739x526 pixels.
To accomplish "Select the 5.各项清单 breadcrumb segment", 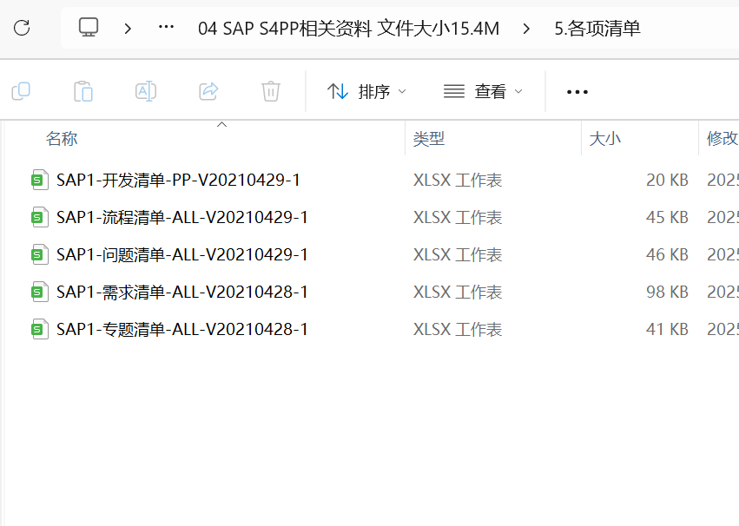I will coord(597,29).
